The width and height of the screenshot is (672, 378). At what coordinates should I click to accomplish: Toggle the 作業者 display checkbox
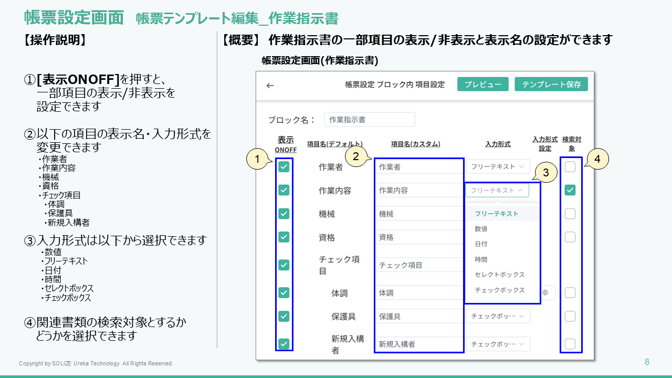point(284,167)
